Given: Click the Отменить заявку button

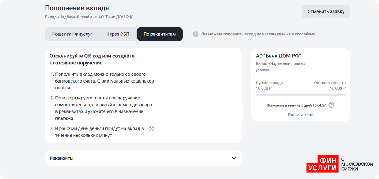Looking at the screenshot, I should pos(326,12).
